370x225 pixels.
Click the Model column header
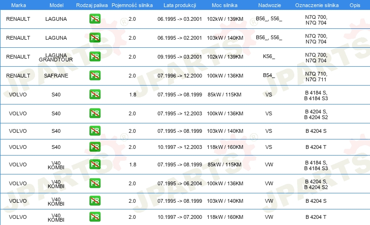[x=56, y=5]
